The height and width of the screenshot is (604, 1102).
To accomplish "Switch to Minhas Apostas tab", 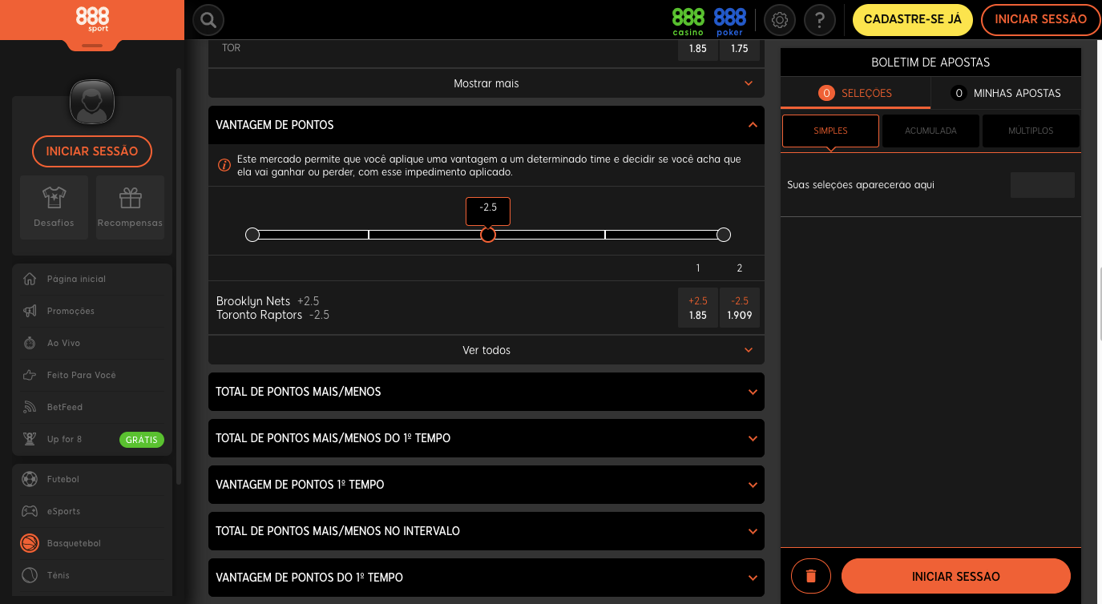I will tap(1006, 93).
